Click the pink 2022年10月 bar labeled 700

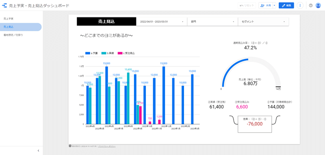(x=150, y=123)
